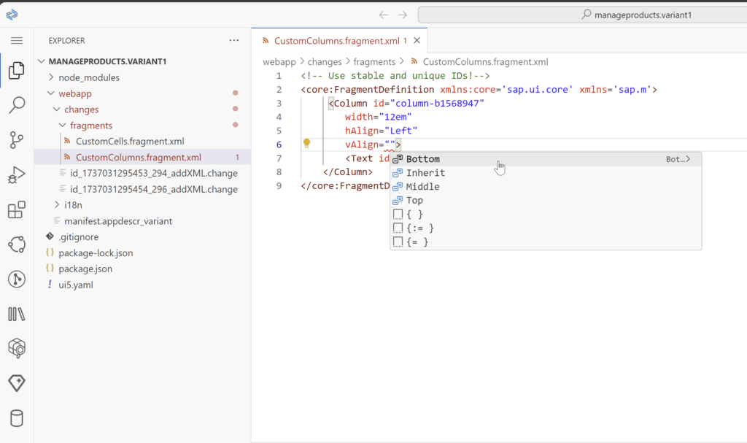Click webapp in the breadcrumb path
Viewport: 747px width, 443px height.
279,61
